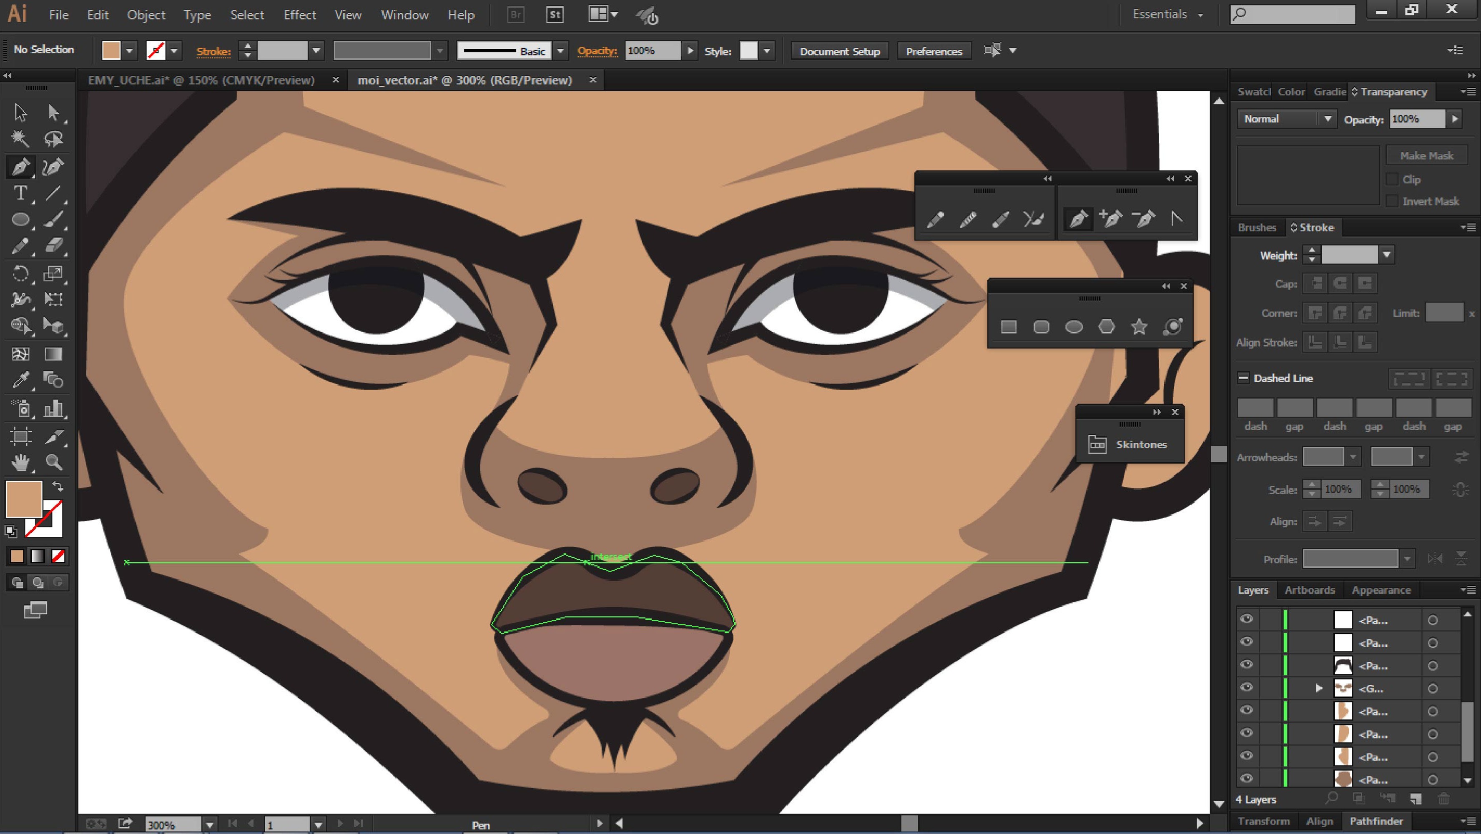Click the Hand tool
The height and width of the screenshot is (834, 1481).
coord(20,463)
